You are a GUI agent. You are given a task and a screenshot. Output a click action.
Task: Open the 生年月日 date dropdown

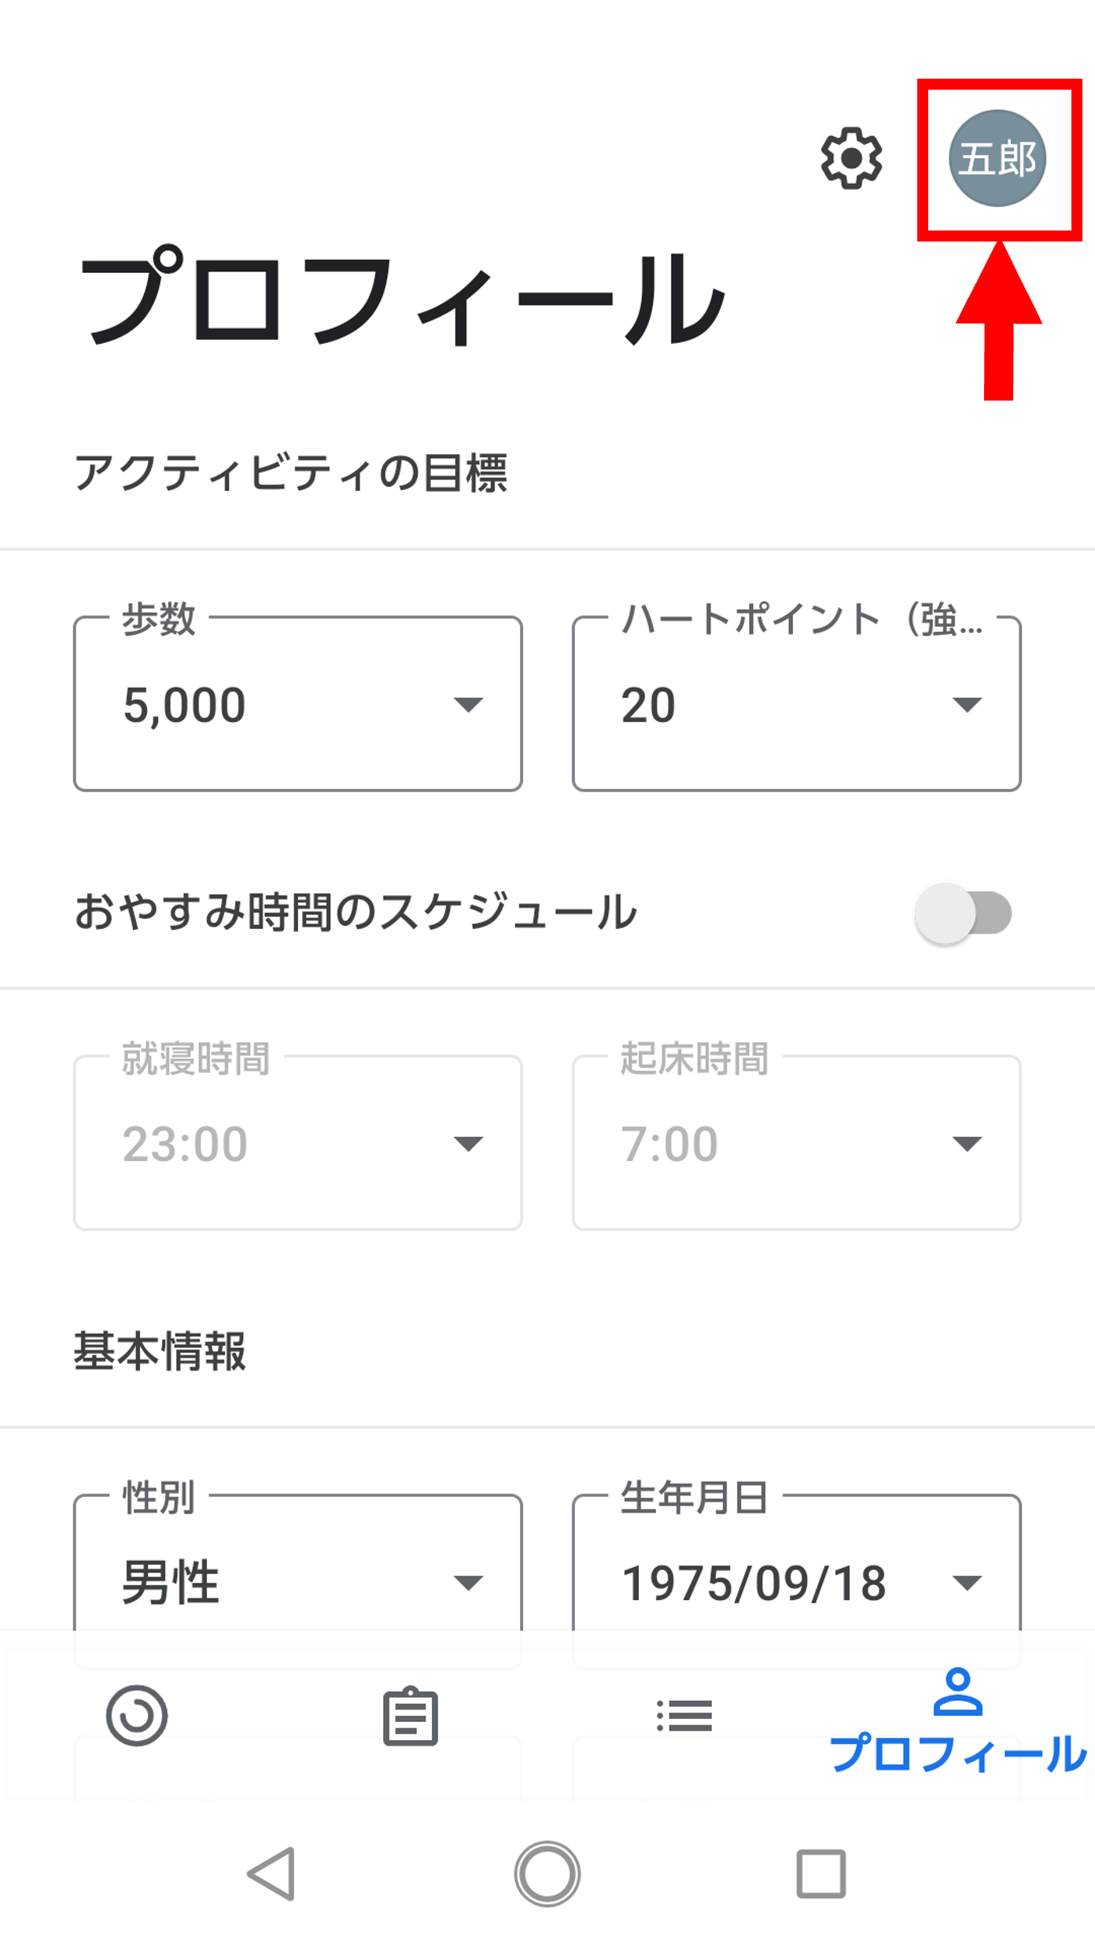796,1581
